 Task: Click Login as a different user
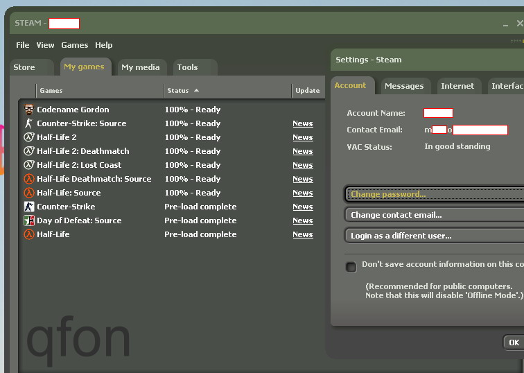(x=435, y=236)
